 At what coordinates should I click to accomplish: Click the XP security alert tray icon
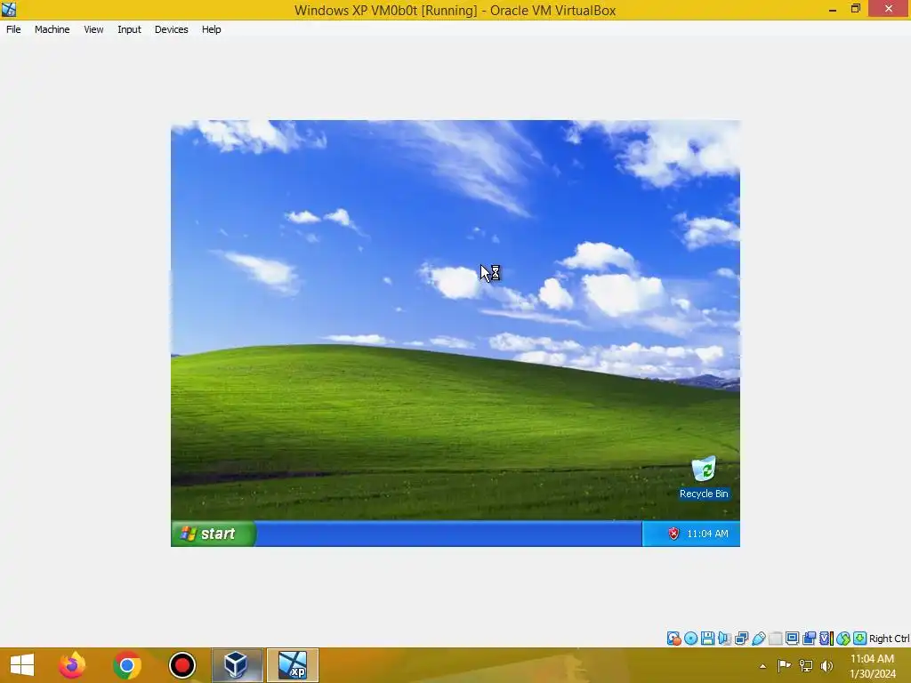tap(673, 534)
